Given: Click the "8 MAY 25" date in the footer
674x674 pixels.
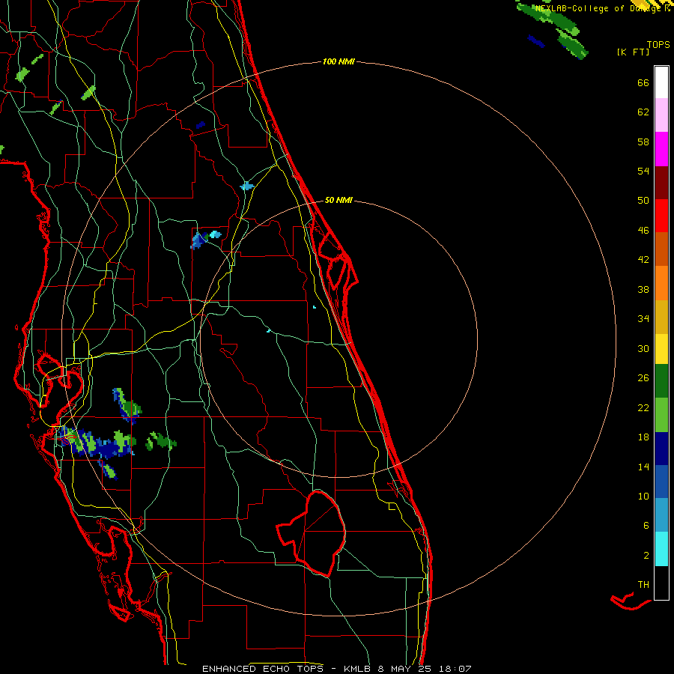Looking at the screenshot, I should (x=404, y=669).
